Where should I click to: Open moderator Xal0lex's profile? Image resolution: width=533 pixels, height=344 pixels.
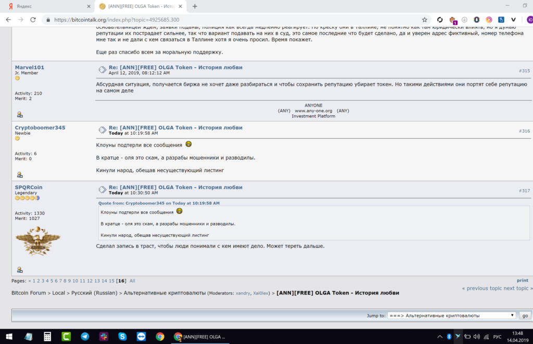(x=261, y=293)
